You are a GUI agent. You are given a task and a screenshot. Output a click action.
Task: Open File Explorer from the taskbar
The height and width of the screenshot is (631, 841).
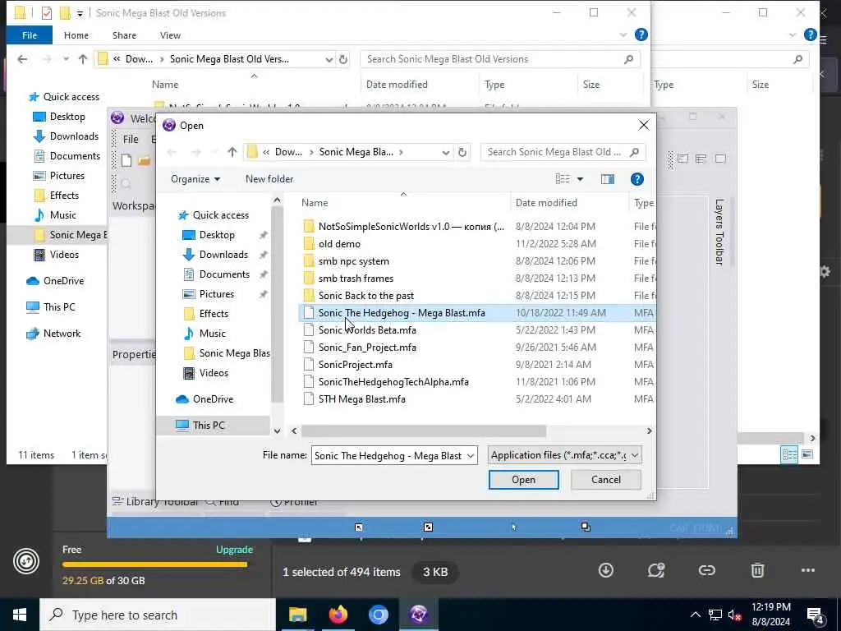297,615
